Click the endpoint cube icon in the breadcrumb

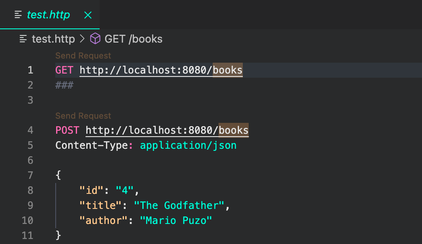point(95,38)
